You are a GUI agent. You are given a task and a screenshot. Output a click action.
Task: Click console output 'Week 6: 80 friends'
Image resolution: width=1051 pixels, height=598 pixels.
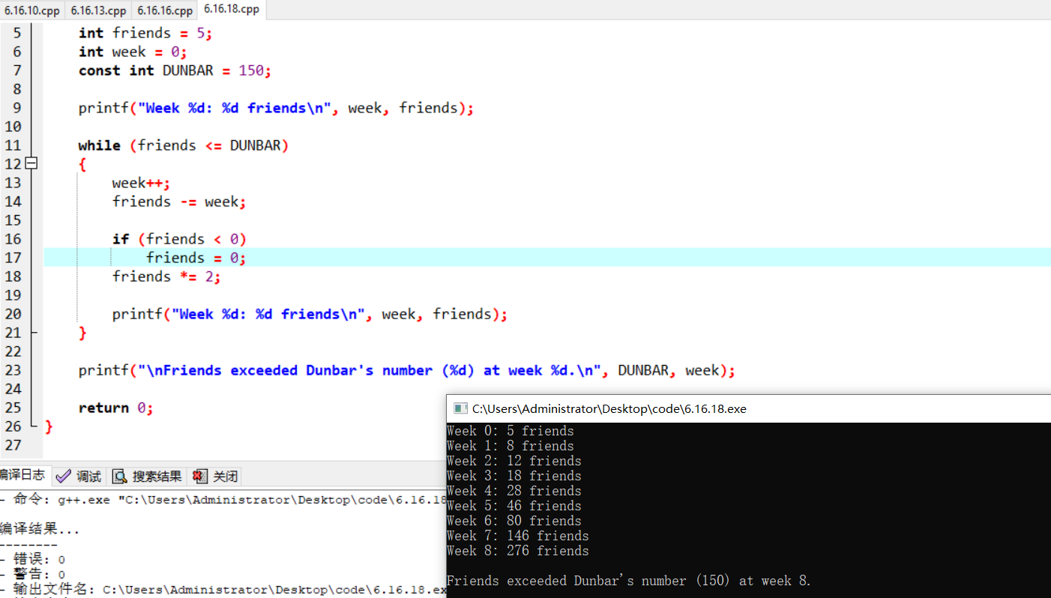coord(514,521)
